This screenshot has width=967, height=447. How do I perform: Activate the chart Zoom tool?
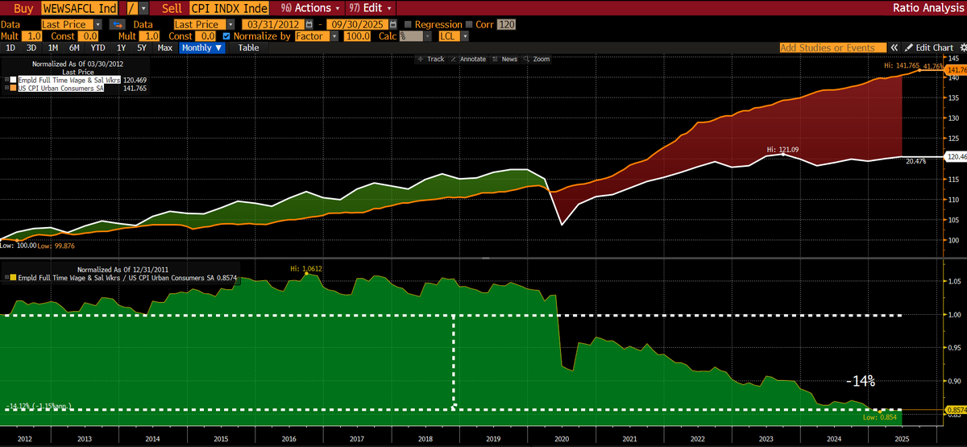click(x=537, y=59)
